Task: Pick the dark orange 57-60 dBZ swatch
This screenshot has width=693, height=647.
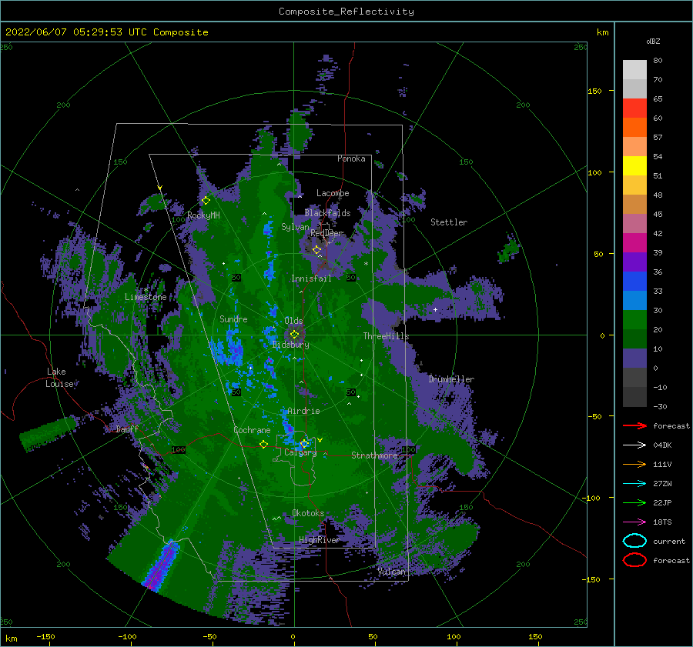Action: (x=634, y=128)
